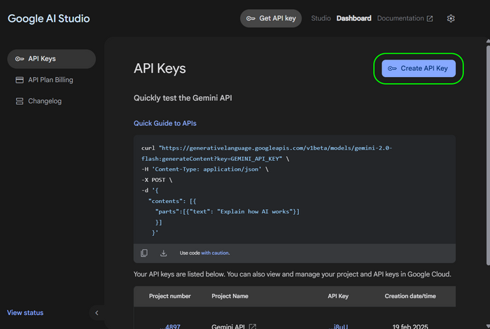
Task: Click the Google AI Studio logo
Action: [x=49, y=18]
